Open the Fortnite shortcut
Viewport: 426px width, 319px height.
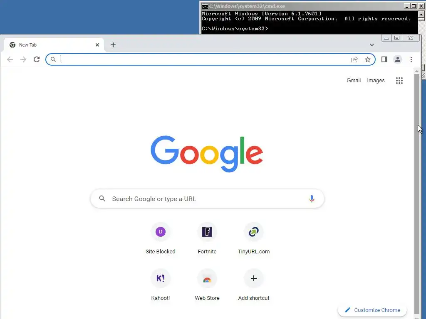(x=207, y=238)
